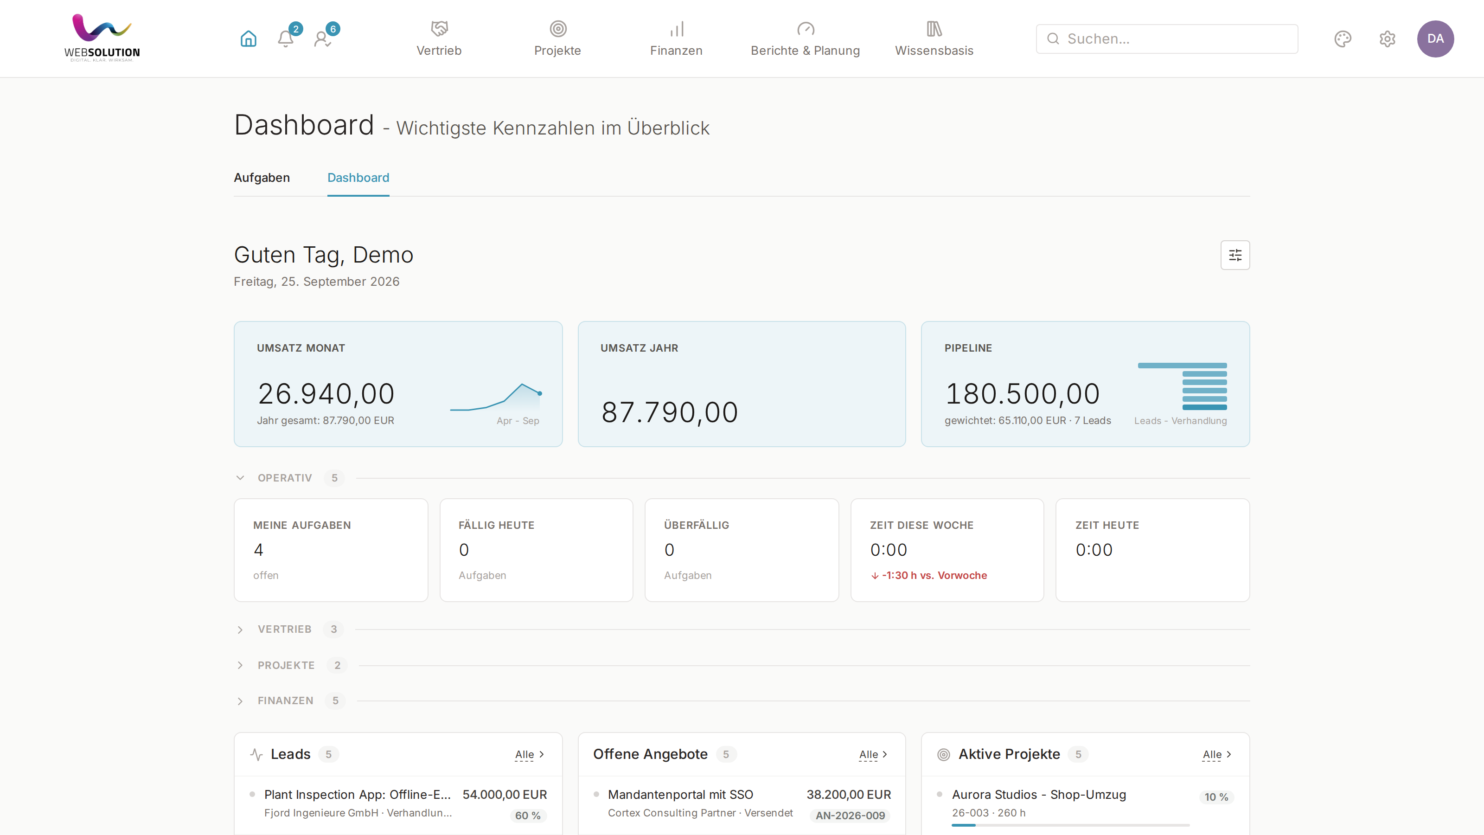Open dashboard customization sliders button
This screenshot has height=835, width=1484.
pyautogui.click(x=1235, y=255)
